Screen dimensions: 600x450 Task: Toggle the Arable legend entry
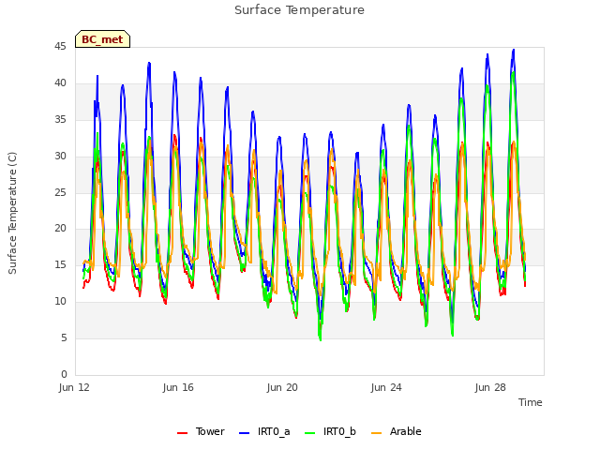tap(396, 431)
